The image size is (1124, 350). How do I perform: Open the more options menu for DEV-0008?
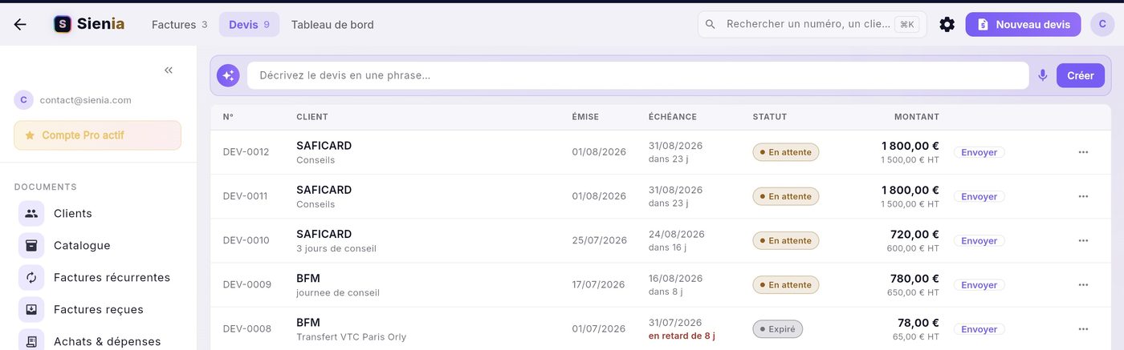(x=1083, y=329)
